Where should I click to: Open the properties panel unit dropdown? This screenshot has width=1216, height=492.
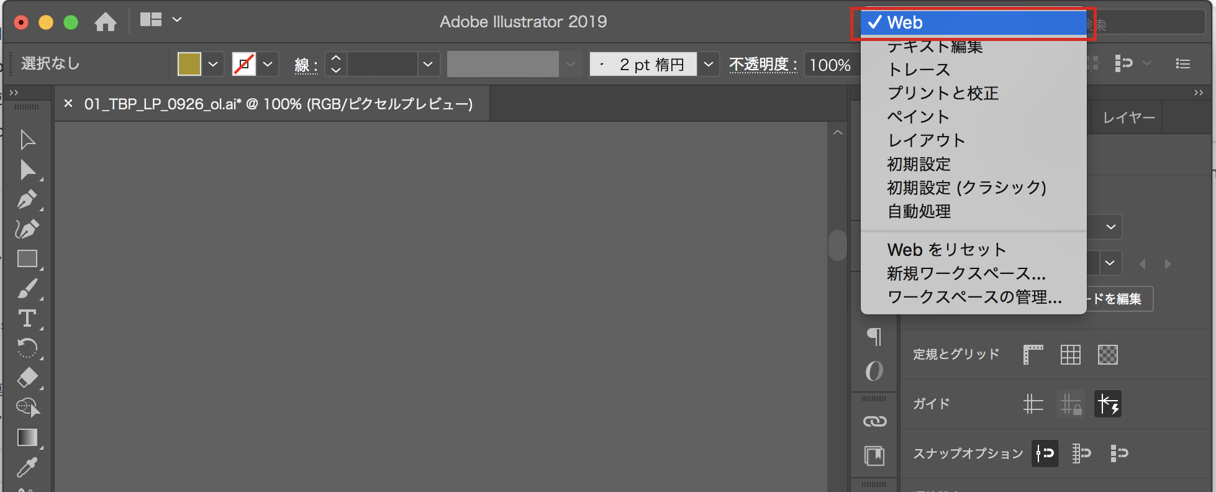(x=1111, y=227)
